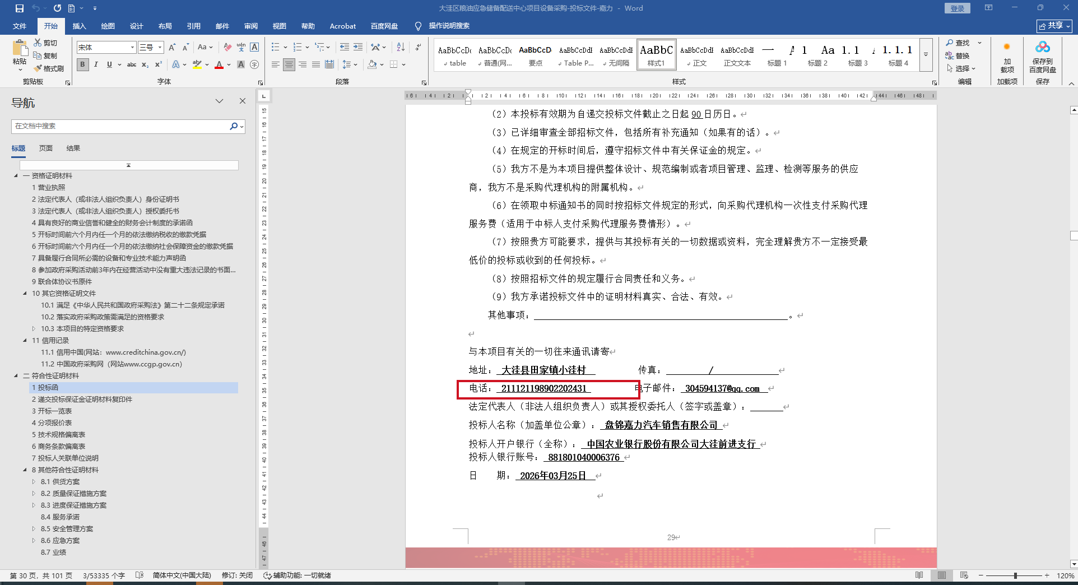Open the font color dropdown arrow

[x=229, y=64]
